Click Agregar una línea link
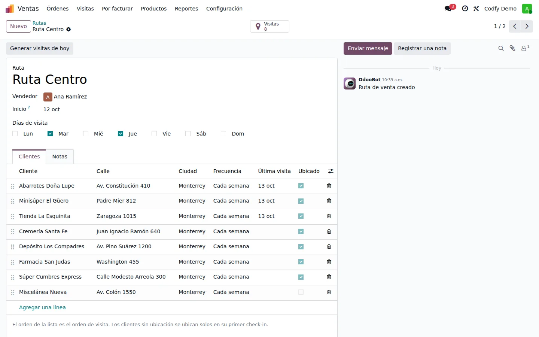This screenshot has height=337, width=539. coord(42,307)
